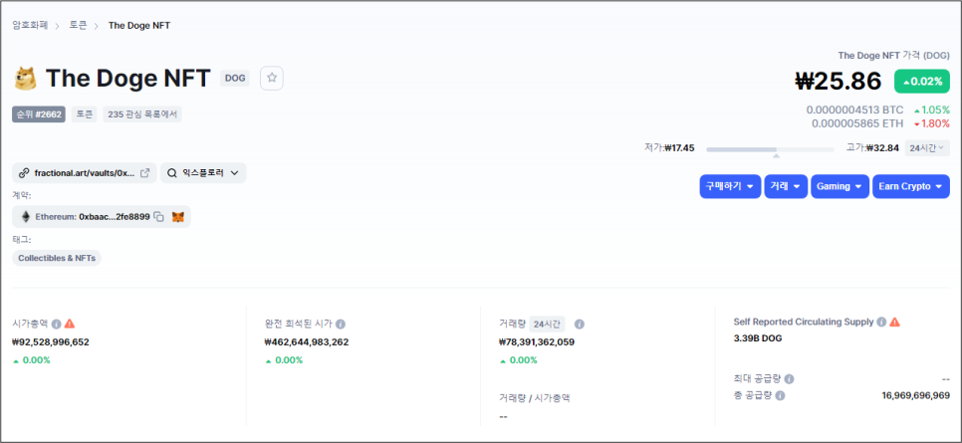Click the 순위 #2662 badge
Viewport: 962px width, 443px height.
point(39,114)
